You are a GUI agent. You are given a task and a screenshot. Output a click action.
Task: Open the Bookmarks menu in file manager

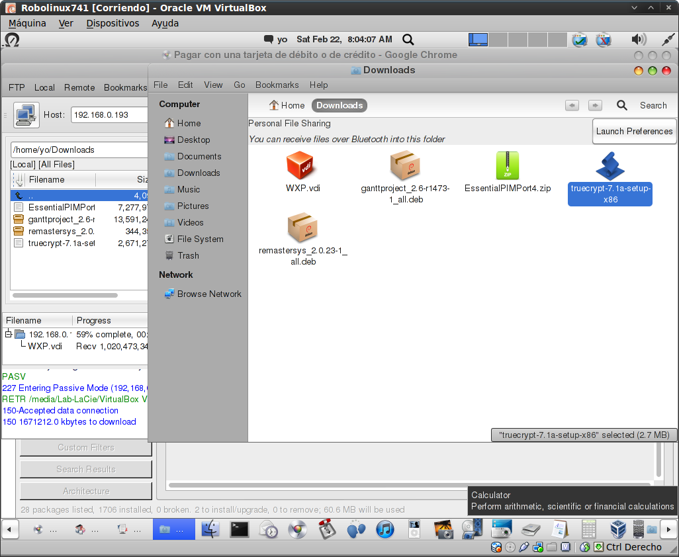(277, 85)
